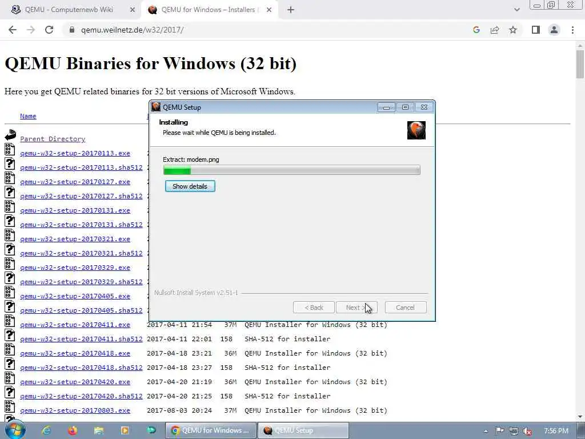Show hidden tray icons arrow

point(486,431)
